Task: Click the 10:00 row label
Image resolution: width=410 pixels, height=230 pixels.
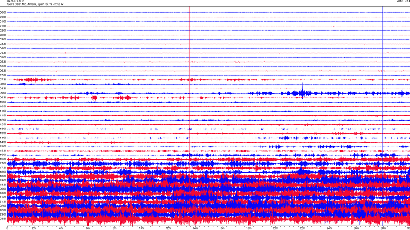Action: tap(3, 102)
